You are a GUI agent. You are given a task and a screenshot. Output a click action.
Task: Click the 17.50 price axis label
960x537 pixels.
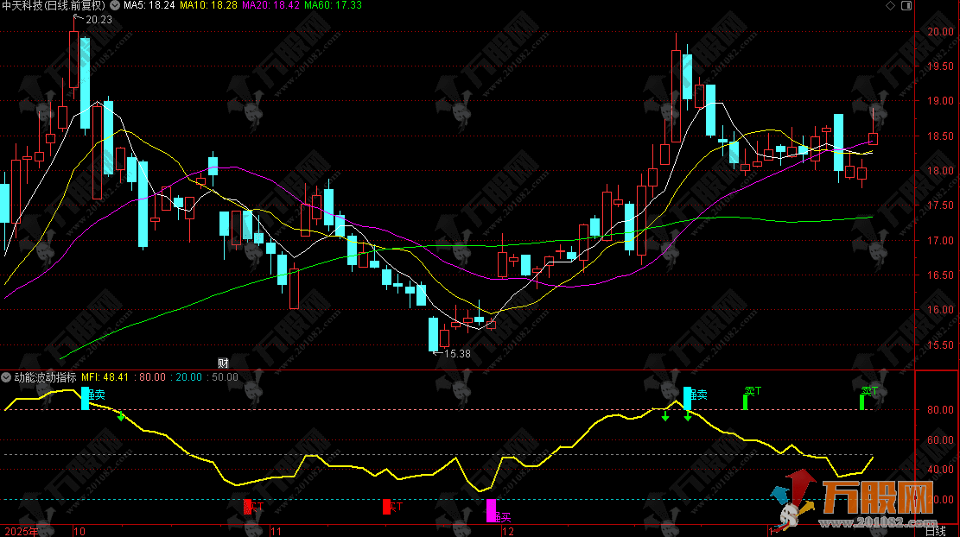(x=940, y=205)
